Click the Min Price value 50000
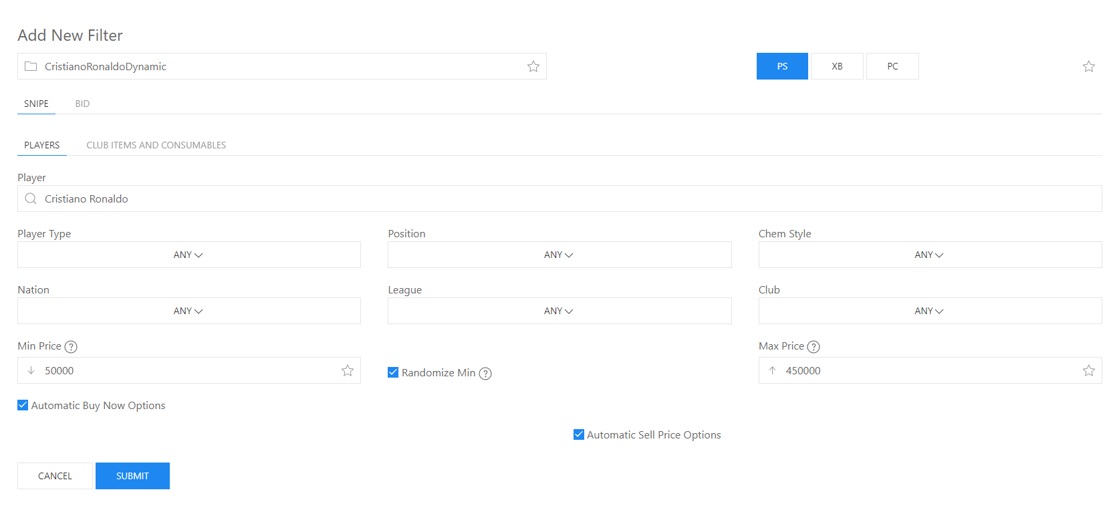 (x=59, y=370)
